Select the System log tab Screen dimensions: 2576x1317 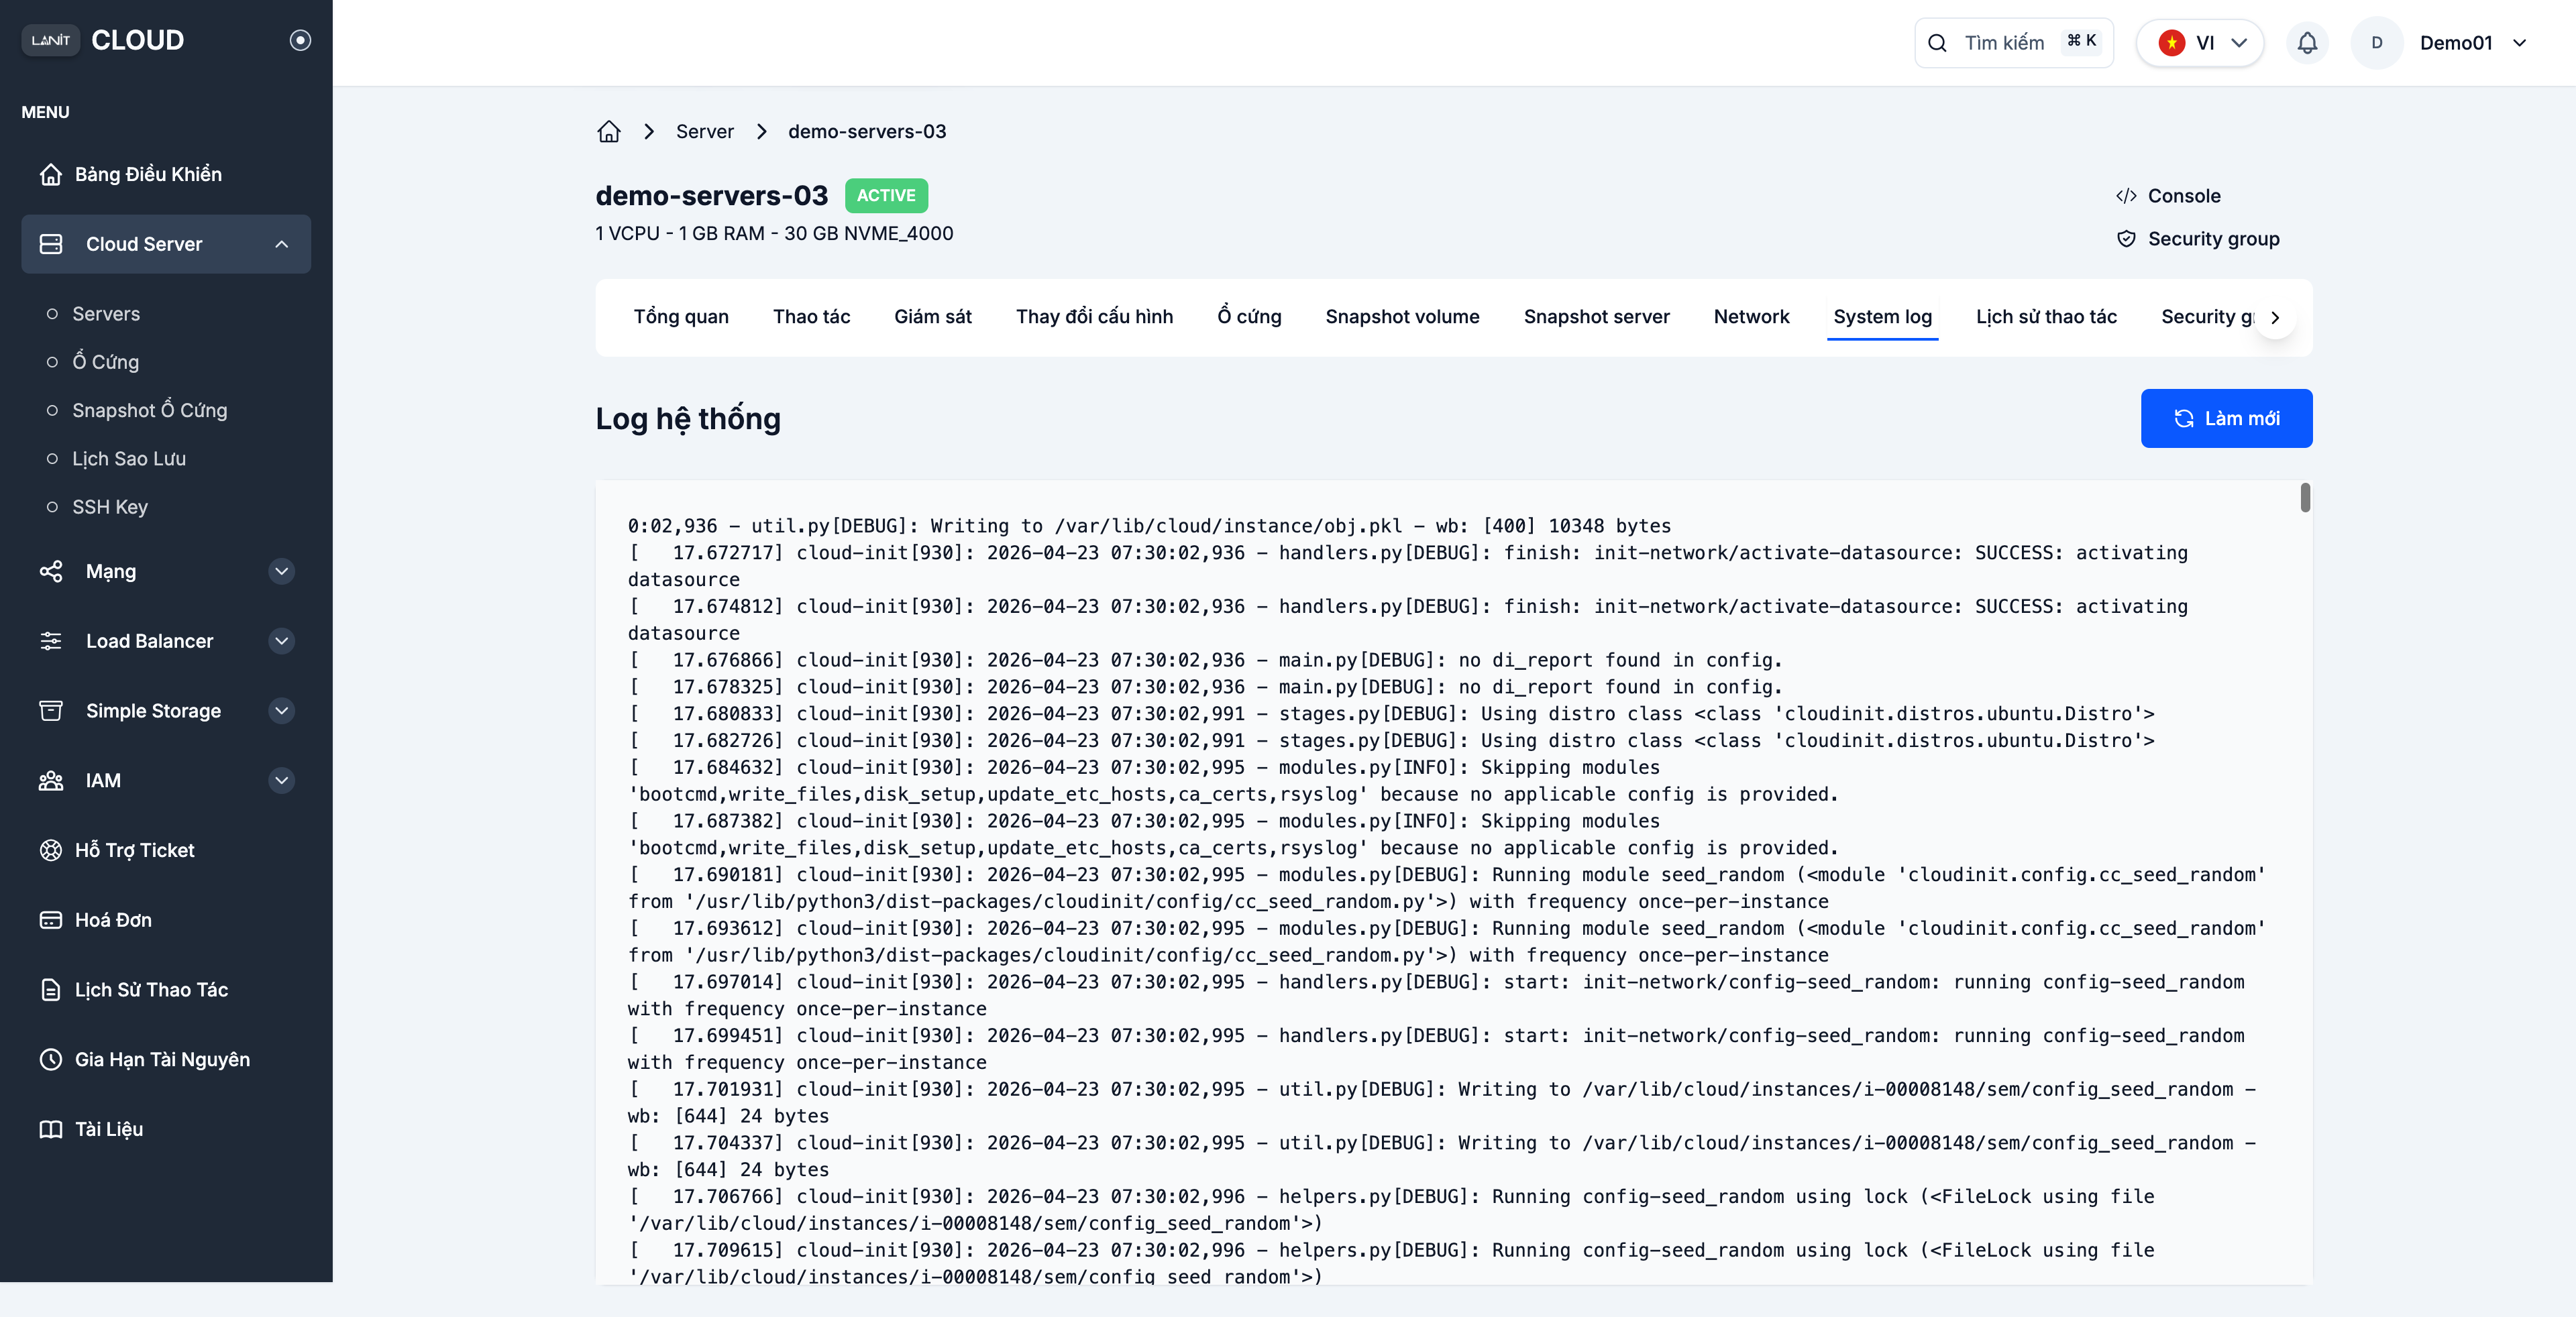tap(1882, 317)
